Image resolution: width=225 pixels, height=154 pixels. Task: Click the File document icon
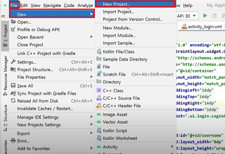tap(99, 67)
